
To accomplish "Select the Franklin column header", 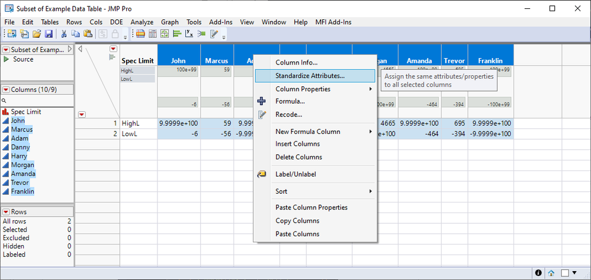I will (x=491, y=60).
